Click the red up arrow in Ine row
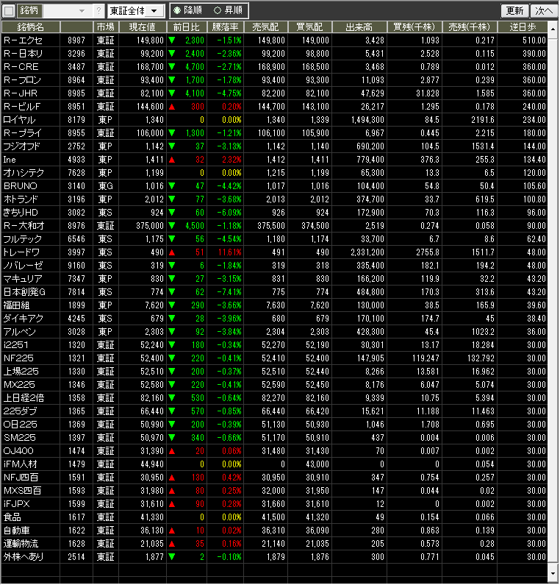Viewport: 560px width, 585px height. pyautogui.click(x=172, y=160)
